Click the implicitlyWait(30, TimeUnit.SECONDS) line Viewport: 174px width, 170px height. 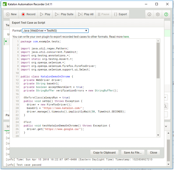pyautogui.click(x=76, y=112)
